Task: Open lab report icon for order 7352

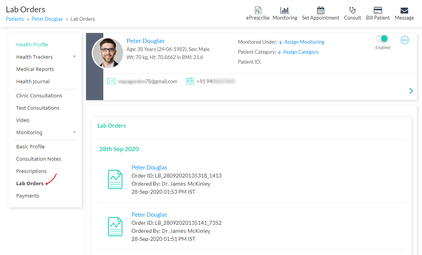Action: pos(115,227)
